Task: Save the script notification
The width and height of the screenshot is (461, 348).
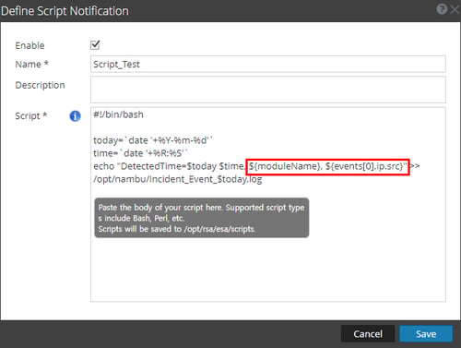Action: click(426, 334)
